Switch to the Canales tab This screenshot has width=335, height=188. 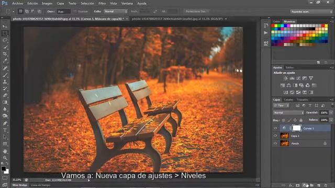(x=288, y=100)
